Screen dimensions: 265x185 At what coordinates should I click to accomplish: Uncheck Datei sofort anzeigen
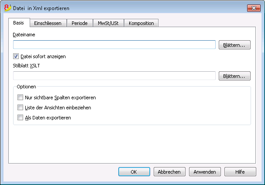pyautogui.click(x=16, y=56)
